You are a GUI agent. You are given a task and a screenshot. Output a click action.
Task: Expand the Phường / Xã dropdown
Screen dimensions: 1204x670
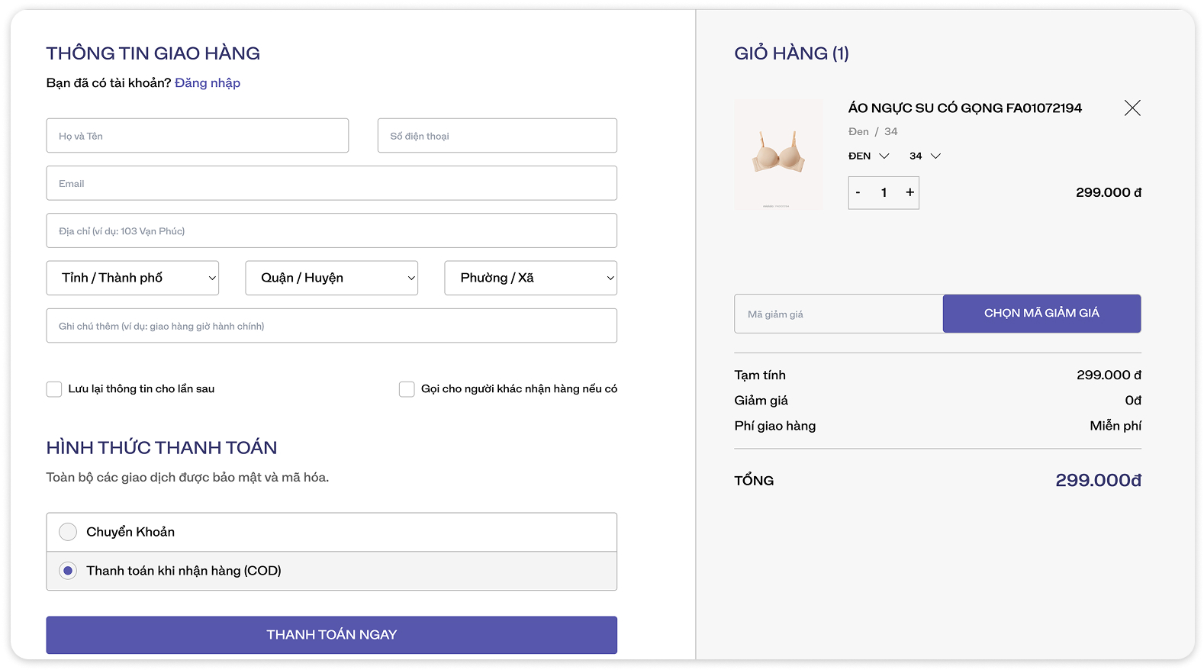[x=530, y=279]
